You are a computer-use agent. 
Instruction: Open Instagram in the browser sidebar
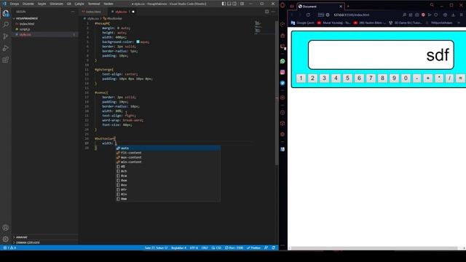pos(283,72)
